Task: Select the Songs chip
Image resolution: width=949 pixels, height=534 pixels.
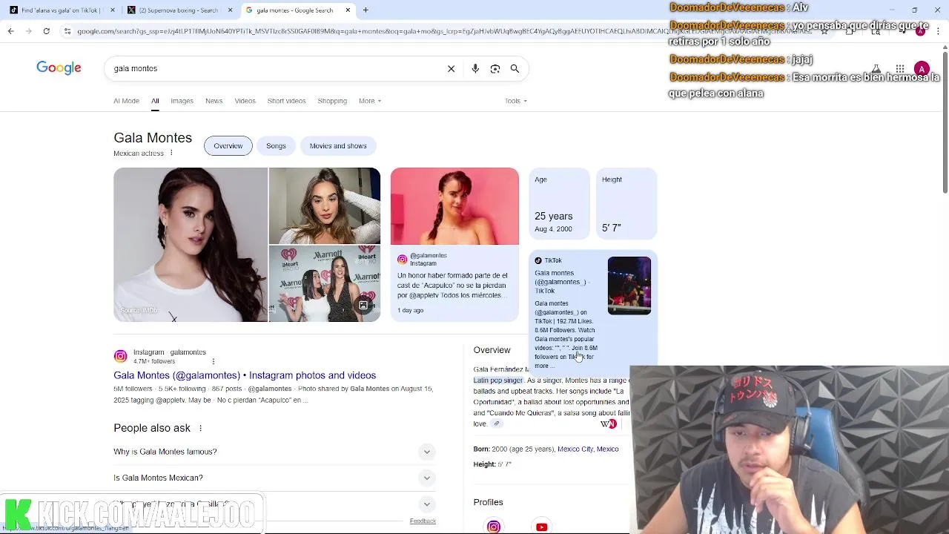Action: point(276,146)
